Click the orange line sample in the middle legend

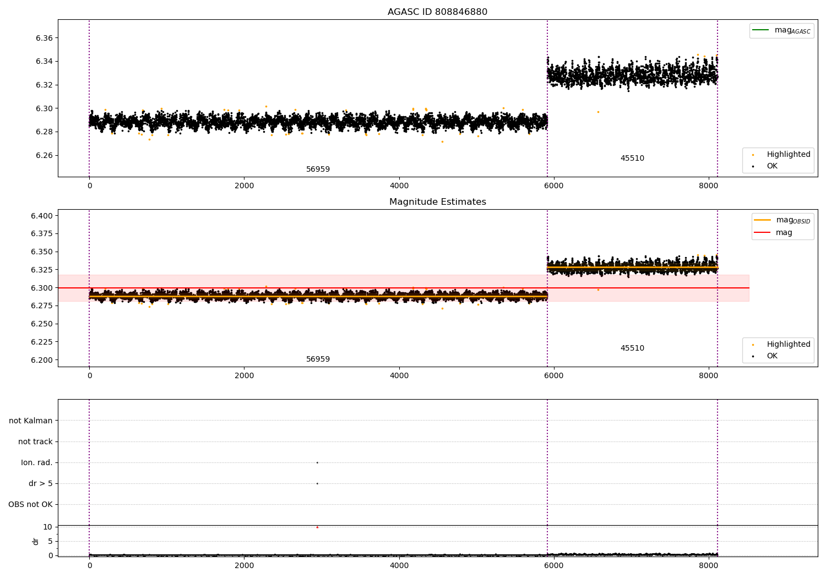click(x=762, y=220)
